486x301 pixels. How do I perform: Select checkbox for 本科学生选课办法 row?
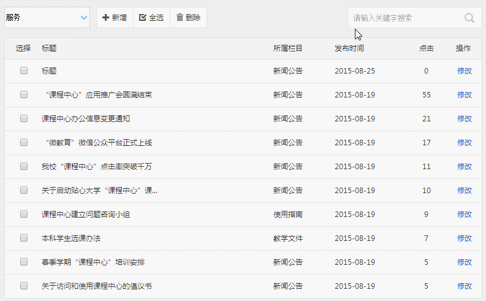(x=24, y=238)
